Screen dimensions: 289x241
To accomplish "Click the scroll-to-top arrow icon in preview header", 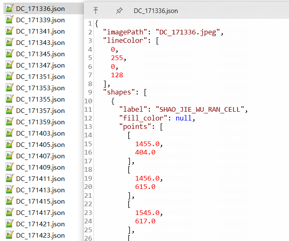I will pos(96,11).
